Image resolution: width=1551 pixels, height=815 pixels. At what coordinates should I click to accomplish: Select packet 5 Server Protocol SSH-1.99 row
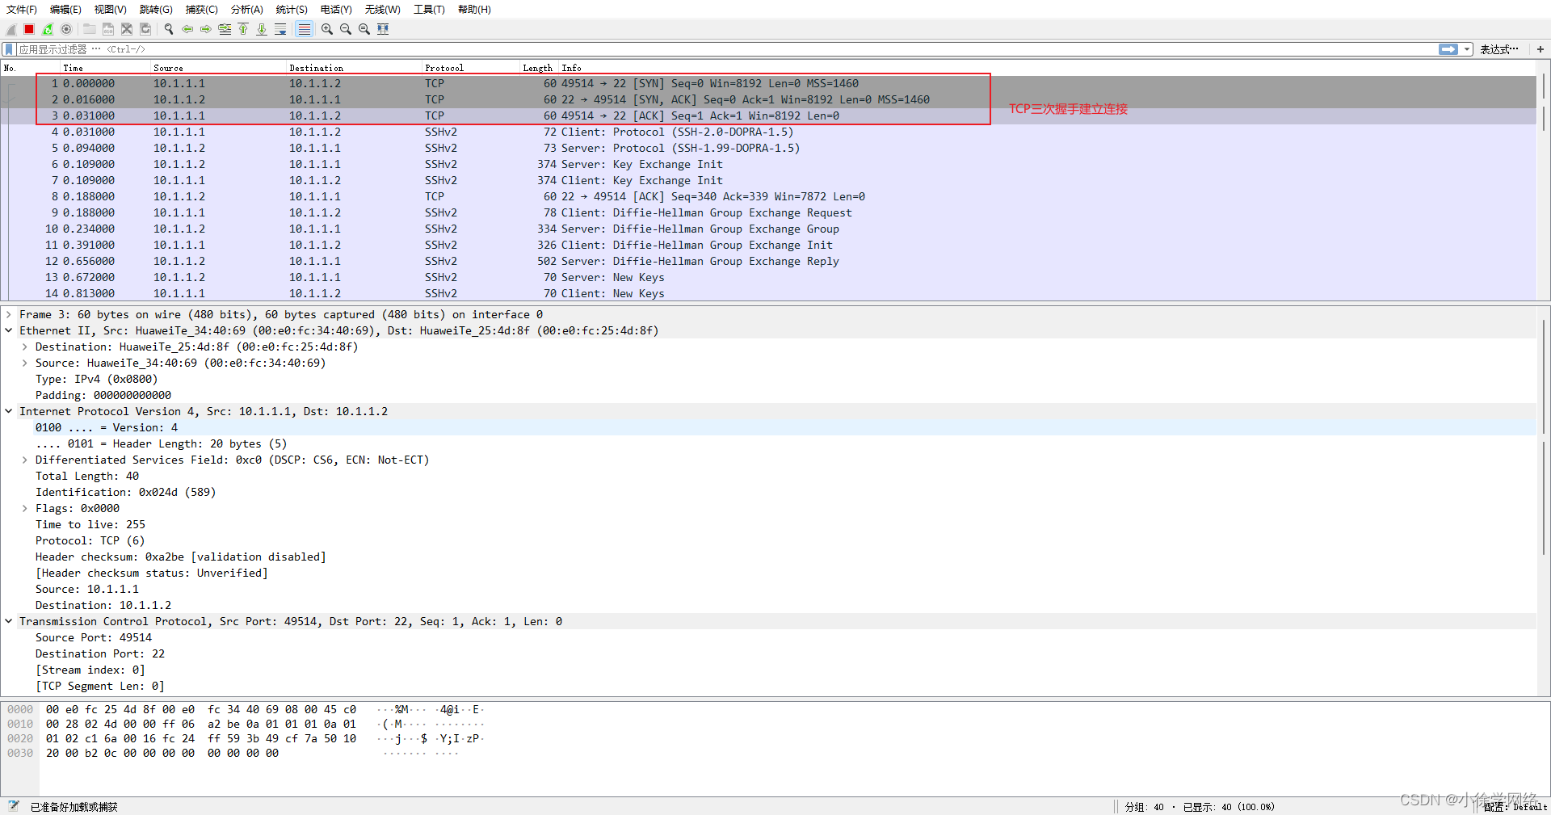[768, 148]
